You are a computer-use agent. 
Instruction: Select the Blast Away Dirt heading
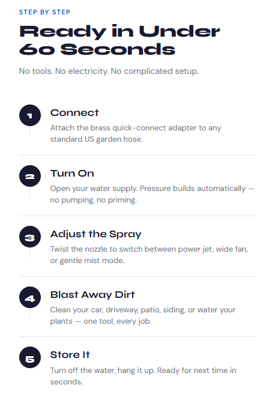point(92,295)
